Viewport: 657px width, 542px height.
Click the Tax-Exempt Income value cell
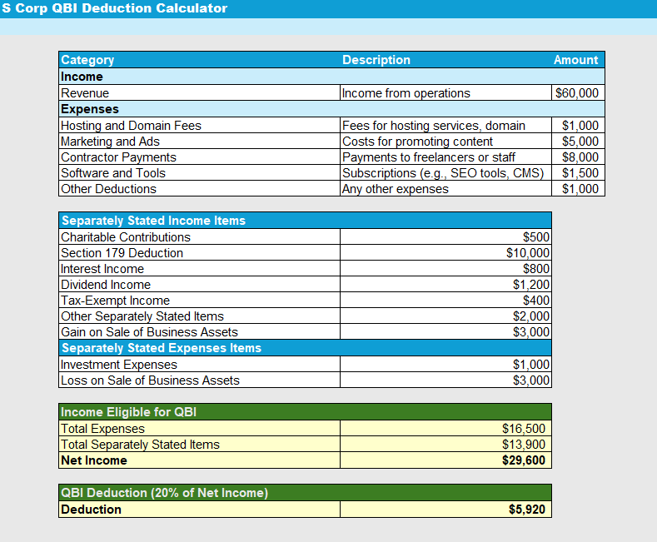click(x=445, y=301)
